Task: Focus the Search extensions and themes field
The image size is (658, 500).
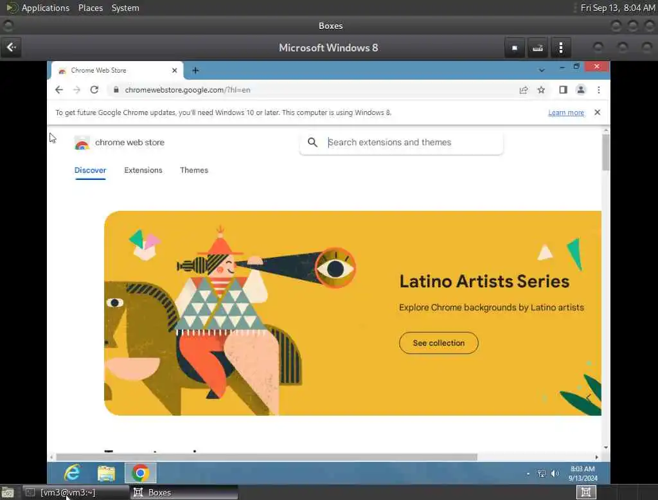Action: click(x=402, y=143)
